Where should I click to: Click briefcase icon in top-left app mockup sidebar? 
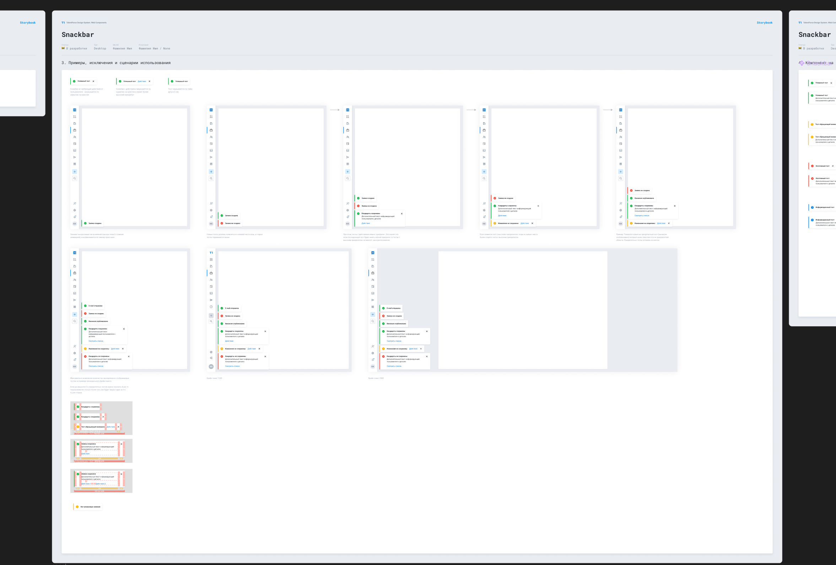[75, 130]
